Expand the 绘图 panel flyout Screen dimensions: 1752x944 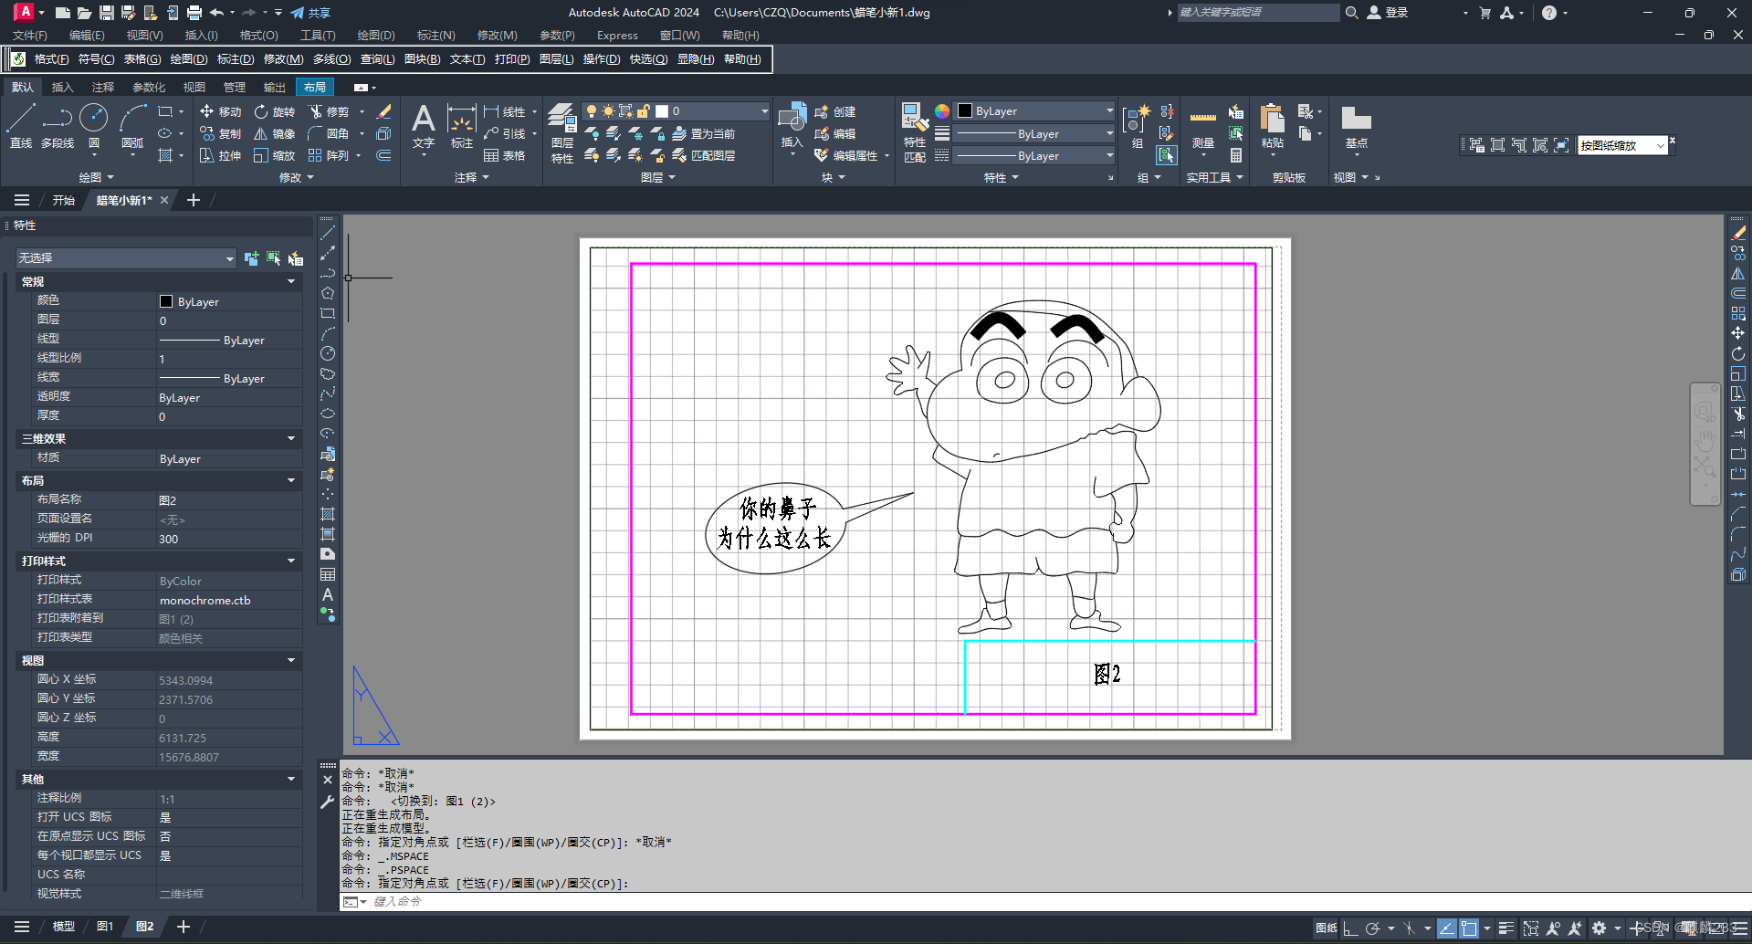point(97,177)
